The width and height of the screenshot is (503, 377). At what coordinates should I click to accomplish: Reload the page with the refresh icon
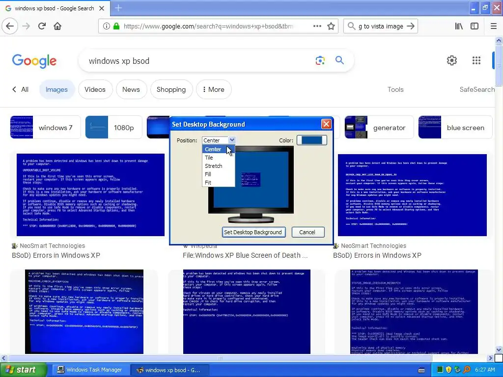coord(42,26)
